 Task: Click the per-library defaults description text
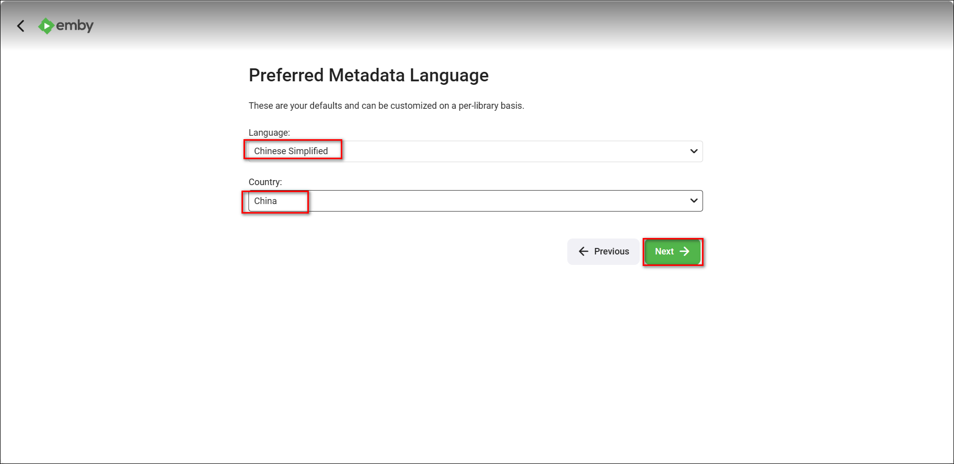coord(386,106)
